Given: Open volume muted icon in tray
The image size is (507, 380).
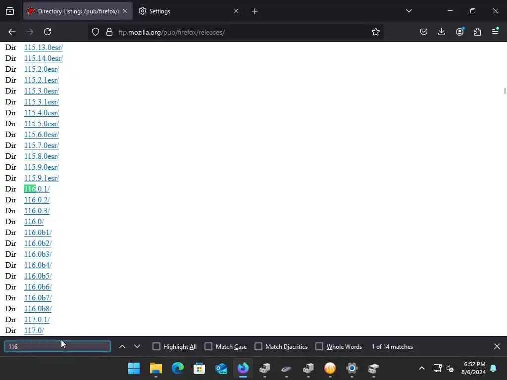Looking at the screenshot, I should (450, 368).
